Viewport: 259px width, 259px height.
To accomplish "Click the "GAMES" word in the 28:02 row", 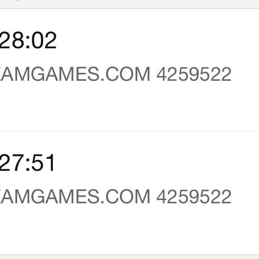I will coord(64,74).
